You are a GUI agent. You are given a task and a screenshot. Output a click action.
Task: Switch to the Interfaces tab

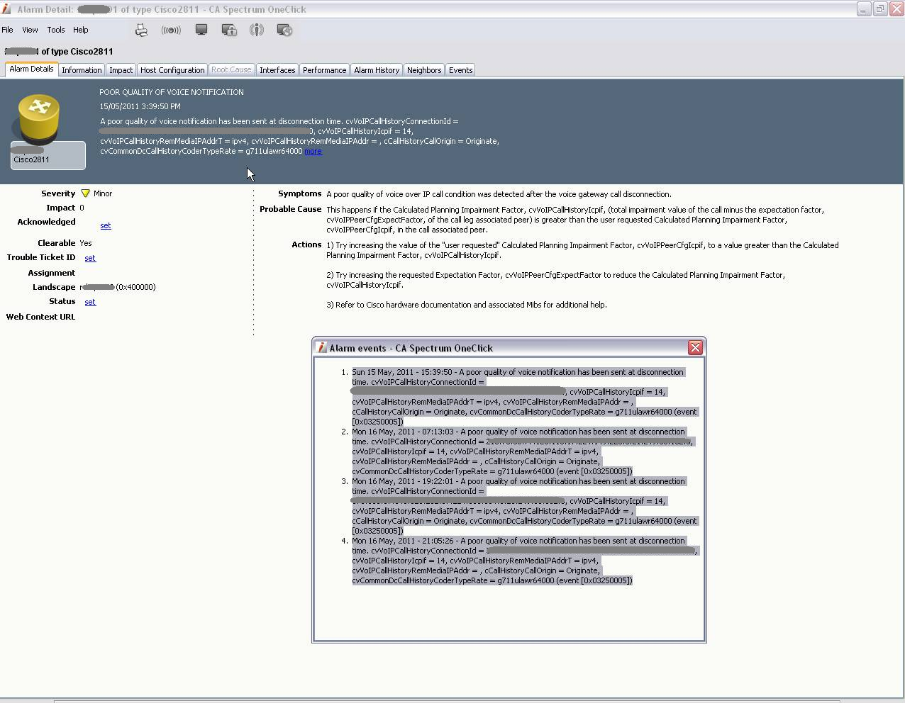click(277, 70)
